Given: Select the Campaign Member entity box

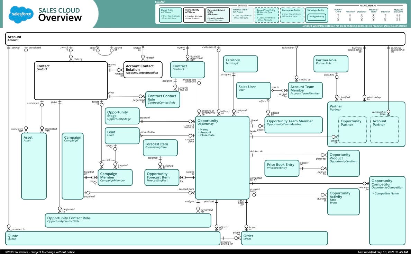Looking at the screenshot, I should [115, 177].
